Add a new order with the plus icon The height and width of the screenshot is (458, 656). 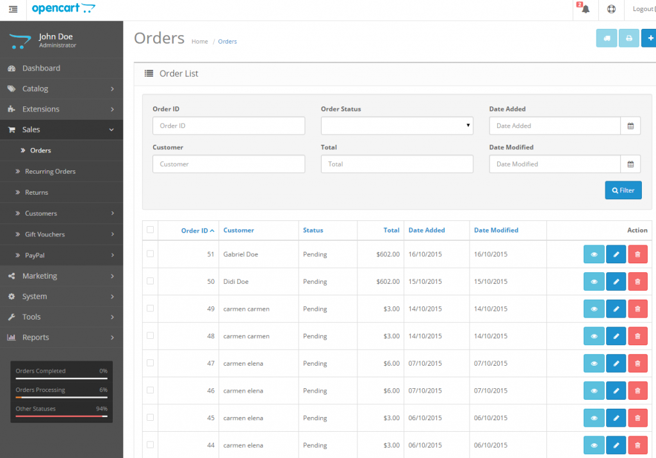649,38
